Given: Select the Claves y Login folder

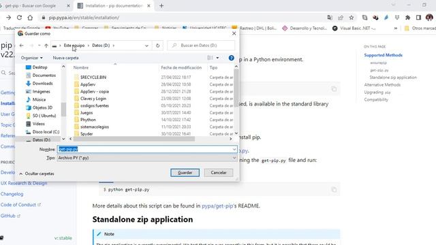Looking at the screenshot, I should (x=93, y=99).
